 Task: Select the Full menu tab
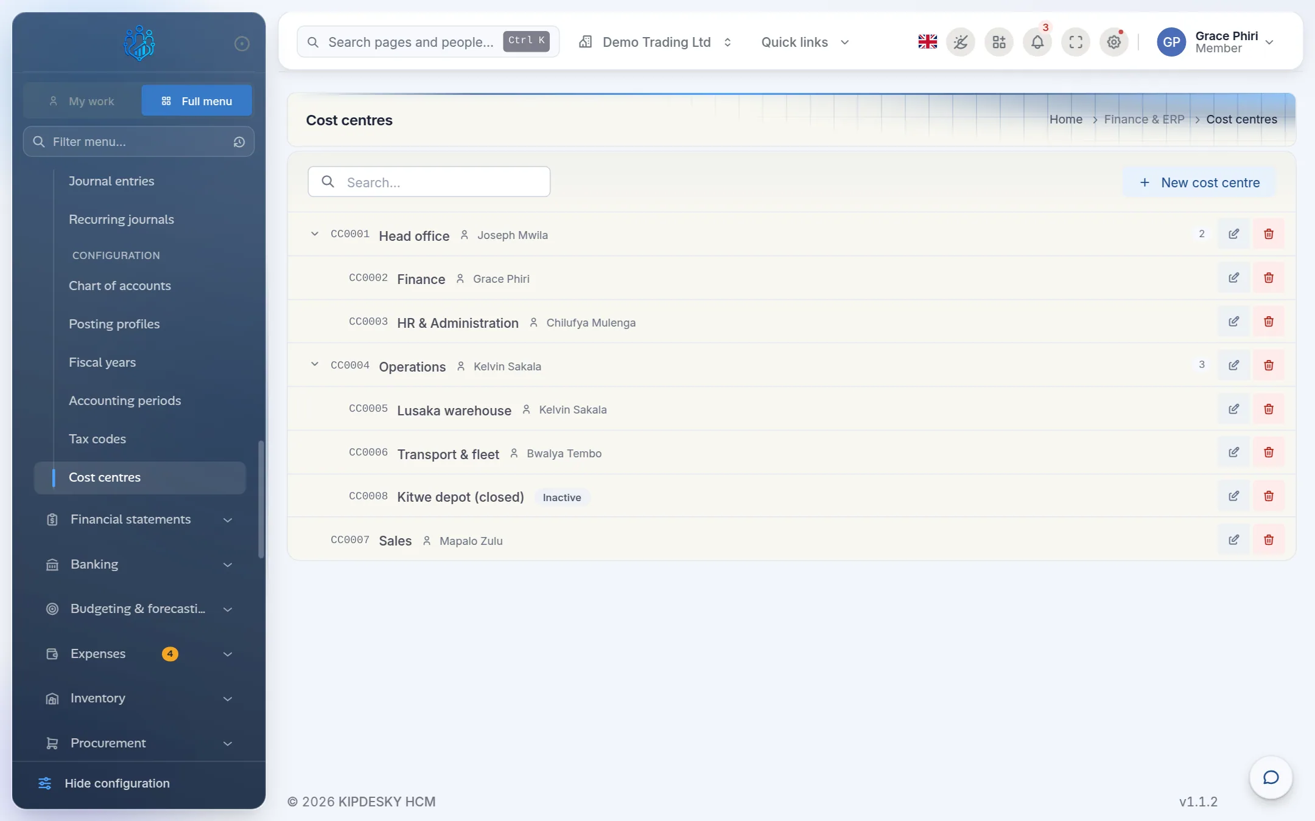click(x=197, y=101)
